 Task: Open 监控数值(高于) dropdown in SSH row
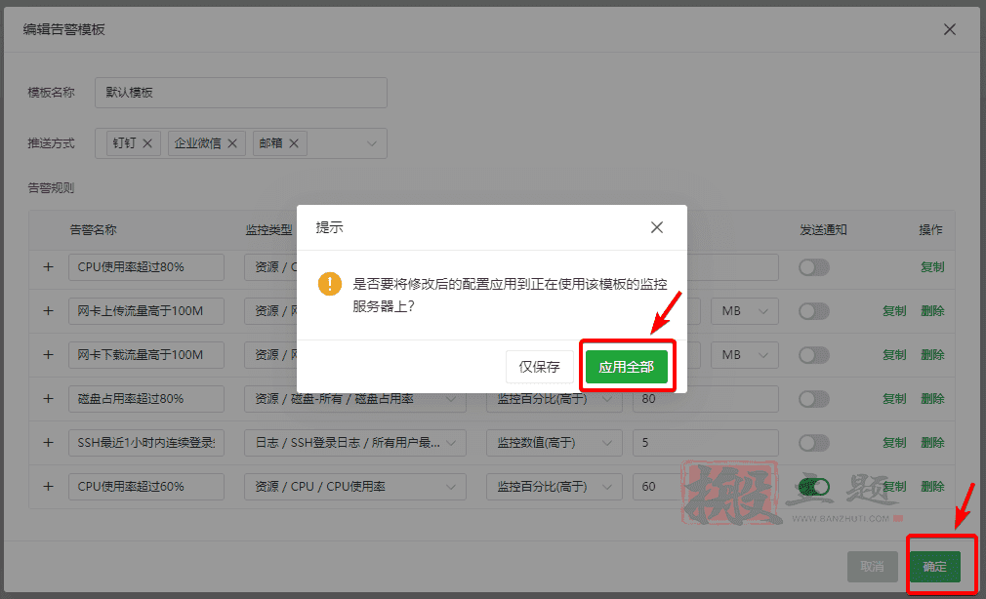tap(554, 443)
